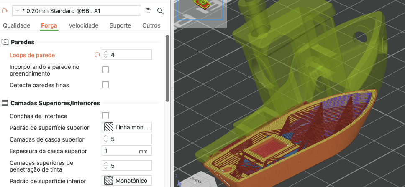Select the Força tab
This screenshot has height=187, width=405.
click(x=49, y=25)
